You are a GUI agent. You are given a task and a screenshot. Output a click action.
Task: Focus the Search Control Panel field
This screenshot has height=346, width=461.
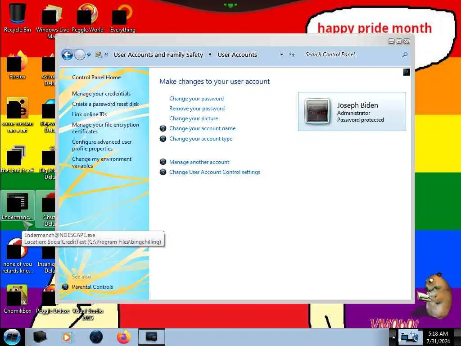point(351,55)
